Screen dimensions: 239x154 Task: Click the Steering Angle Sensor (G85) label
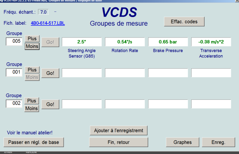tap(82, 53)
